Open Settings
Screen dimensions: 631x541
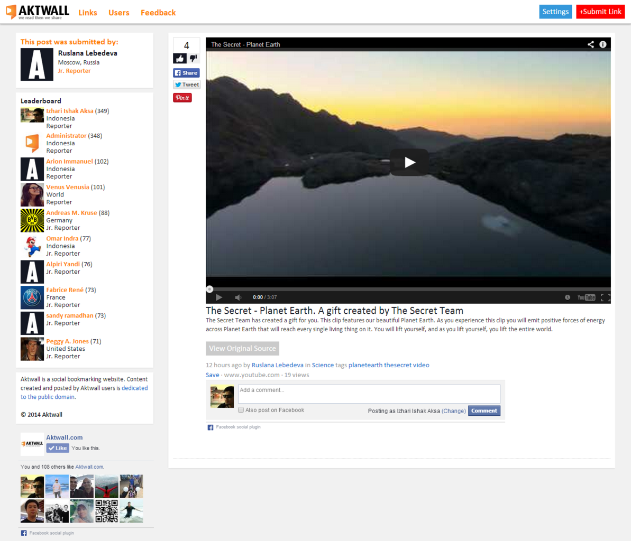[x=555, y=12]
